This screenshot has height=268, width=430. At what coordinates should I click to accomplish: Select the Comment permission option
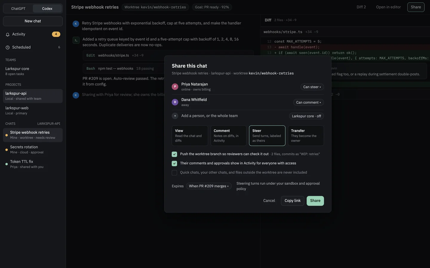pos(228,136)
